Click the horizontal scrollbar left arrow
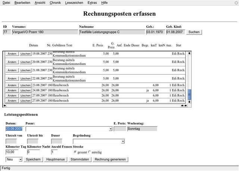239x171 pixels. 5,105
